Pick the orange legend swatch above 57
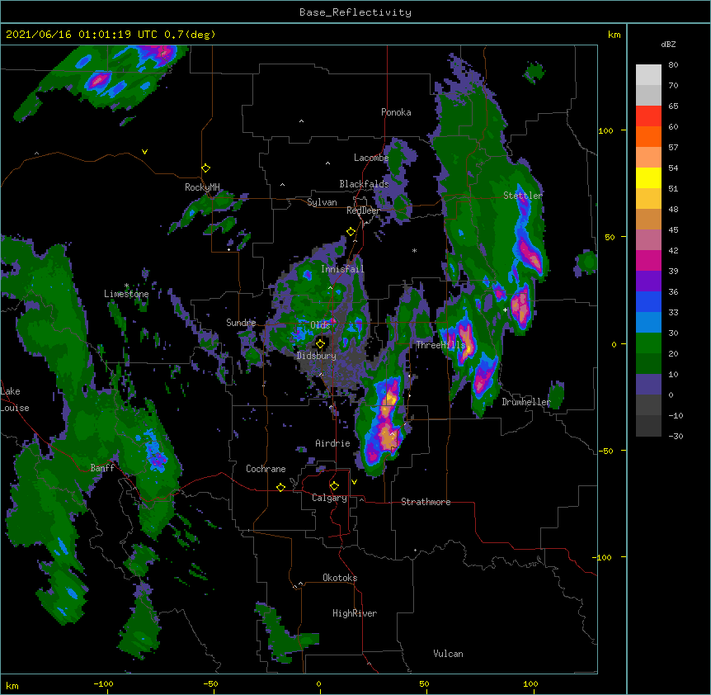 [x=648, y=137]
